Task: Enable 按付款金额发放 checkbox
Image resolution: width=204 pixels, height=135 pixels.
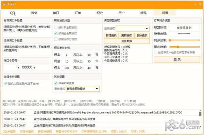Action: tap(56, 27)
